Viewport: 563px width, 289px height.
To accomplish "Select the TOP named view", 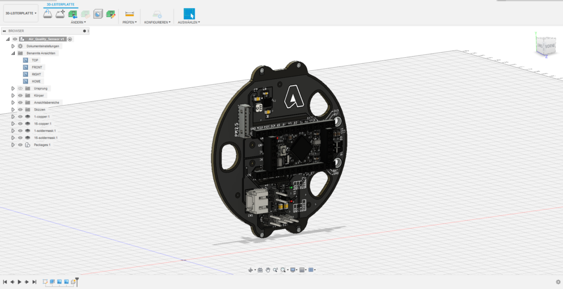I will point(35,60).
